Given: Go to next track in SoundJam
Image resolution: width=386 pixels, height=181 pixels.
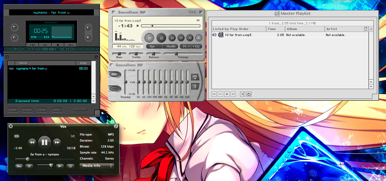Looking at the screenshot, I should (190, 38).
